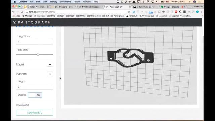
Task: Reload the page with the refresh icon
Action: pos(22,12)
